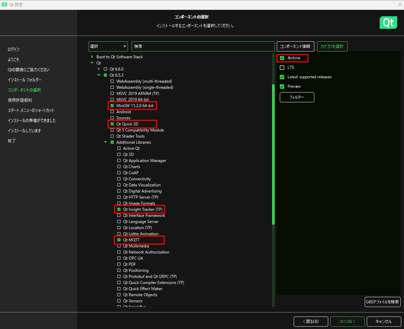Close the Qt setup window
This screenshot has width=404, height=329.
(399, 4)
